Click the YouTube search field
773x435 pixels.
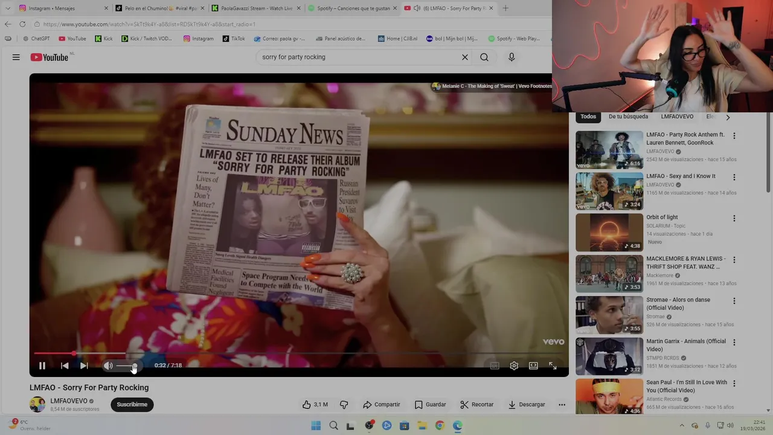359,57
